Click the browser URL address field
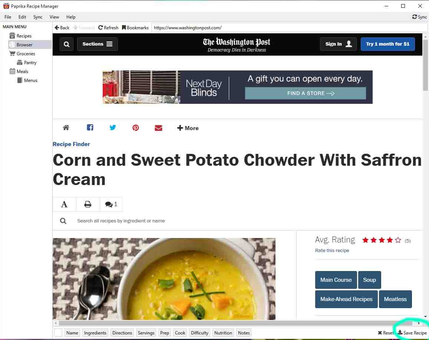 289,28
